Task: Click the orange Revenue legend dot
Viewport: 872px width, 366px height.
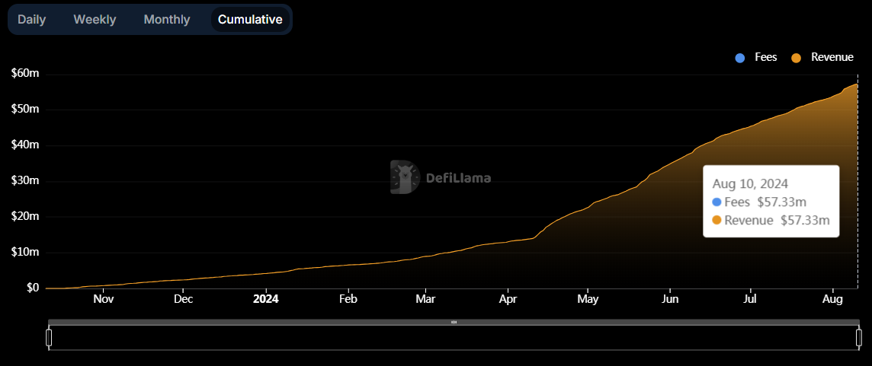Action: 797,58
